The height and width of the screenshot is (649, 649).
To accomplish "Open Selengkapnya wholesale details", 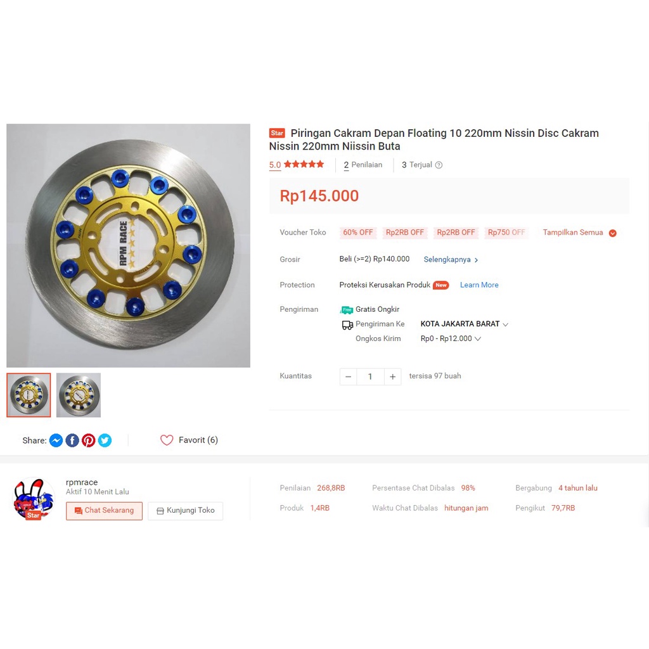I will click(x=451, y=259).
